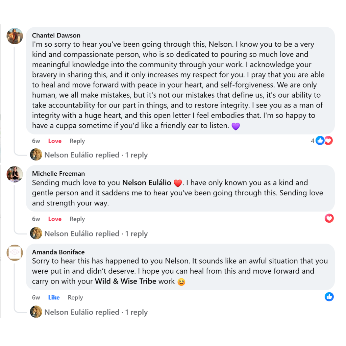
Task: Expand Nelson's reply under Chantel Dawson's comment
Action: coord(96,155)
